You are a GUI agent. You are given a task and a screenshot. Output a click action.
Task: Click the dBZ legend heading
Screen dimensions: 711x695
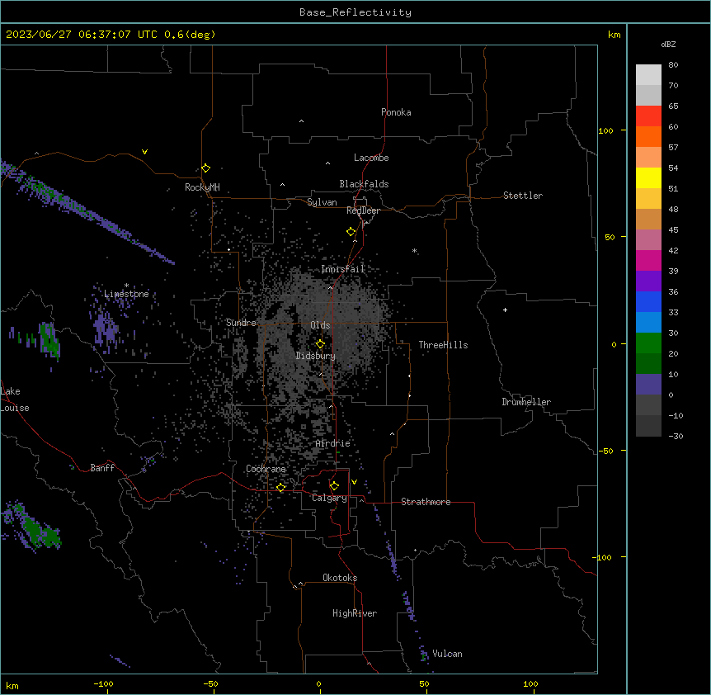pyautogui.click(x=668, y=44)
